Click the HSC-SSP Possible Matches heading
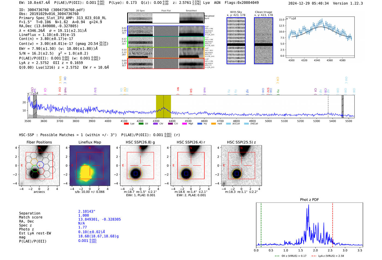 68,135
